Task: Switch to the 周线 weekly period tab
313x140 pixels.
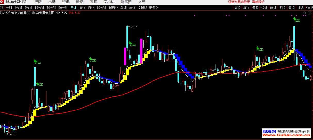Action: pos(82,8)
